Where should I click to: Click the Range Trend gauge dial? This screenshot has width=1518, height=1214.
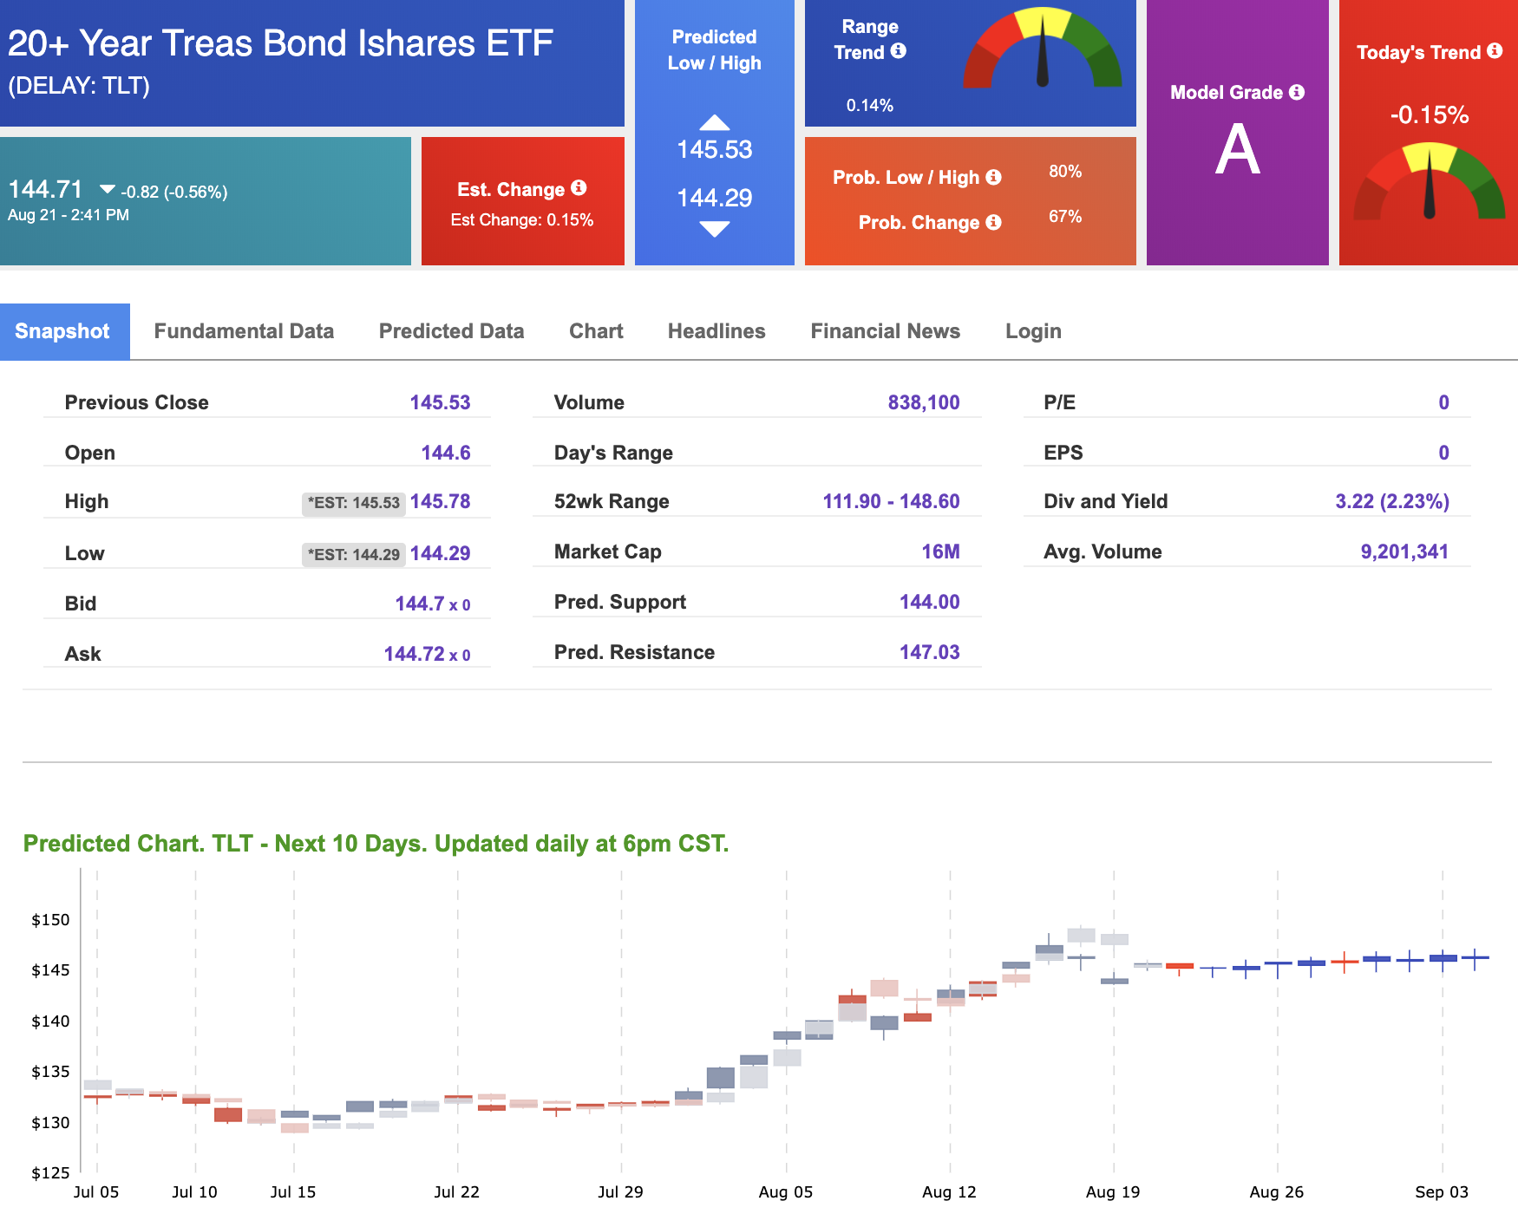point(1043,49)
